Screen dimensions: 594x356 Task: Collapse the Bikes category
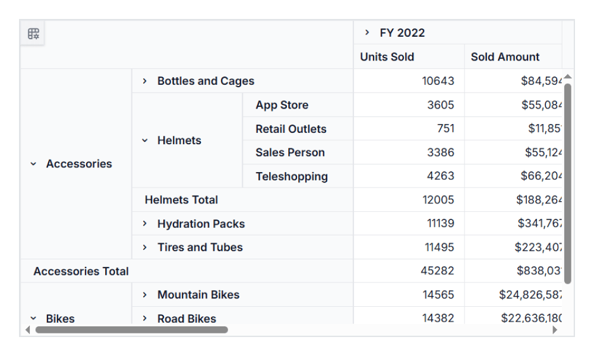(33, 319)
